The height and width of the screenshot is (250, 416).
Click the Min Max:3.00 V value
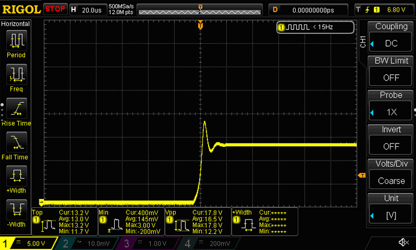[140, 226]
